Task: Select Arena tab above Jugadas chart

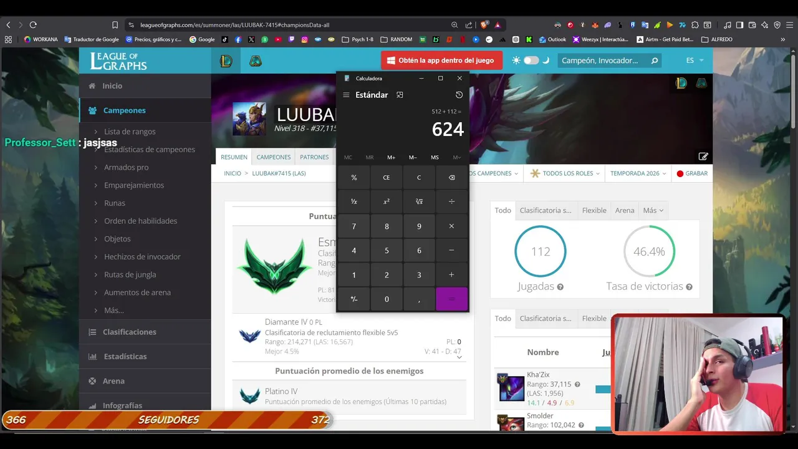Action: point(625,210)
